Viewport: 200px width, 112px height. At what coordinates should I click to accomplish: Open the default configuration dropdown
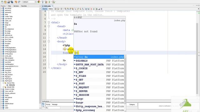tap(29, 2)
